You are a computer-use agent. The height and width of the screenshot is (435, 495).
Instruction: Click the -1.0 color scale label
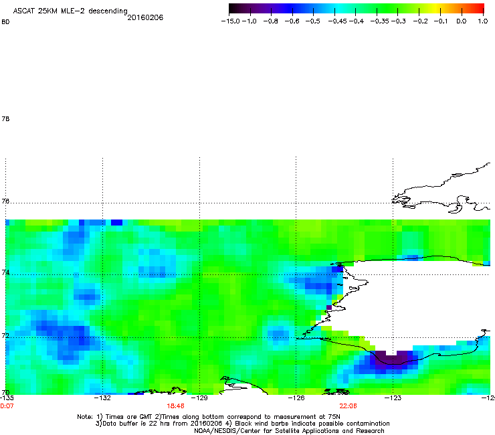tap(249, 21)
